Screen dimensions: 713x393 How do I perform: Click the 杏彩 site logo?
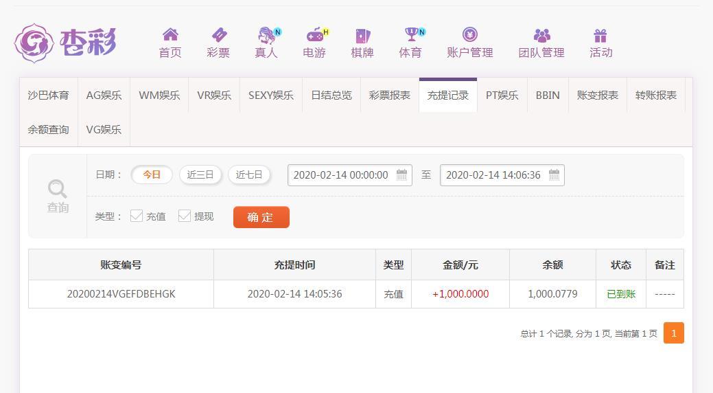click(x=65, y=43)
